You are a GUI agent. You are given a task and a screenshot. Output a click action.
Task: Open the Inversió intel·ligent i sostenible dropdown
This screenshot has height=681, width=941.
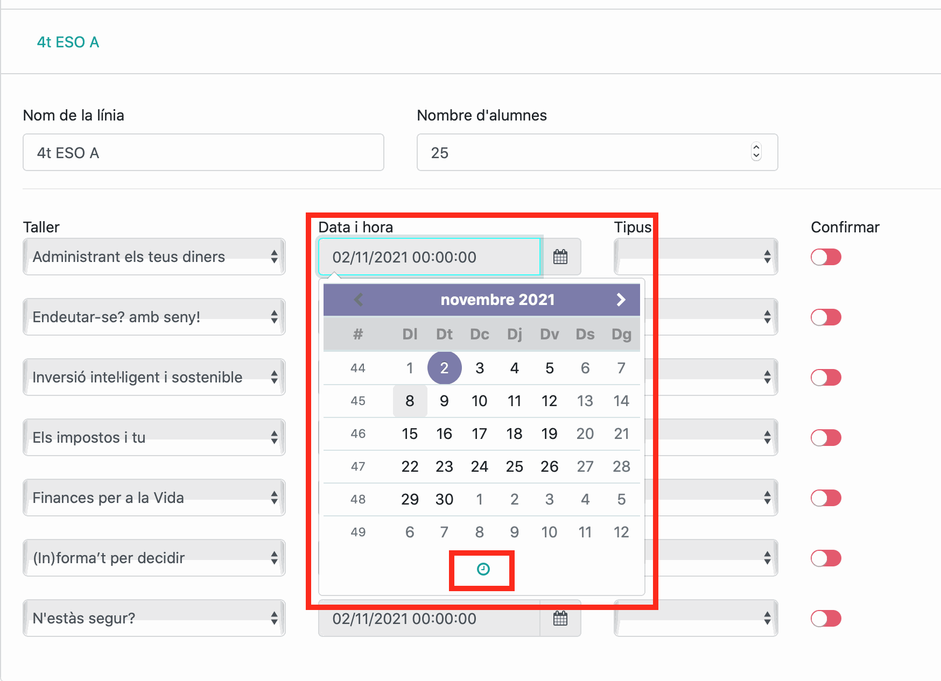pos(154,377)
